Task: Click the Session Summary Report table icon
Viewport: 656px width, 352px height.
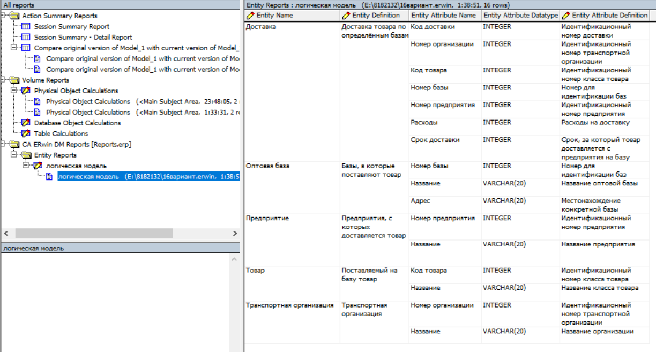Action: coord(26,26)
